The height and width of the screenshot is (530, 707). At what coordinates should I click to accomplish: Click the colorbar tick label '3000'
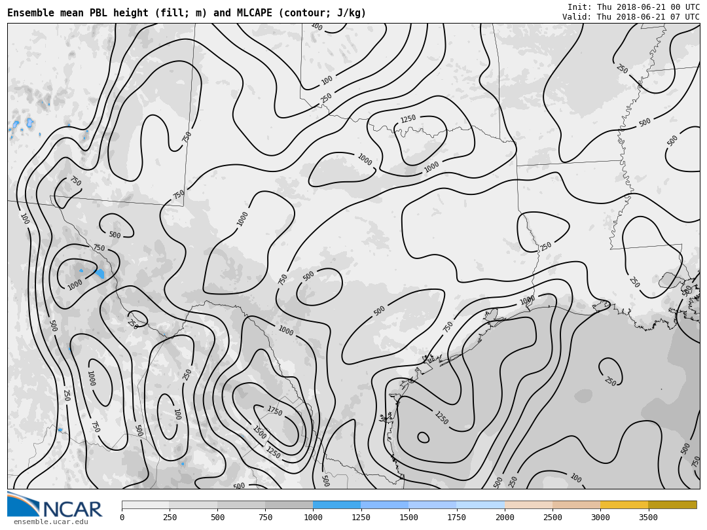coord(600,518)
